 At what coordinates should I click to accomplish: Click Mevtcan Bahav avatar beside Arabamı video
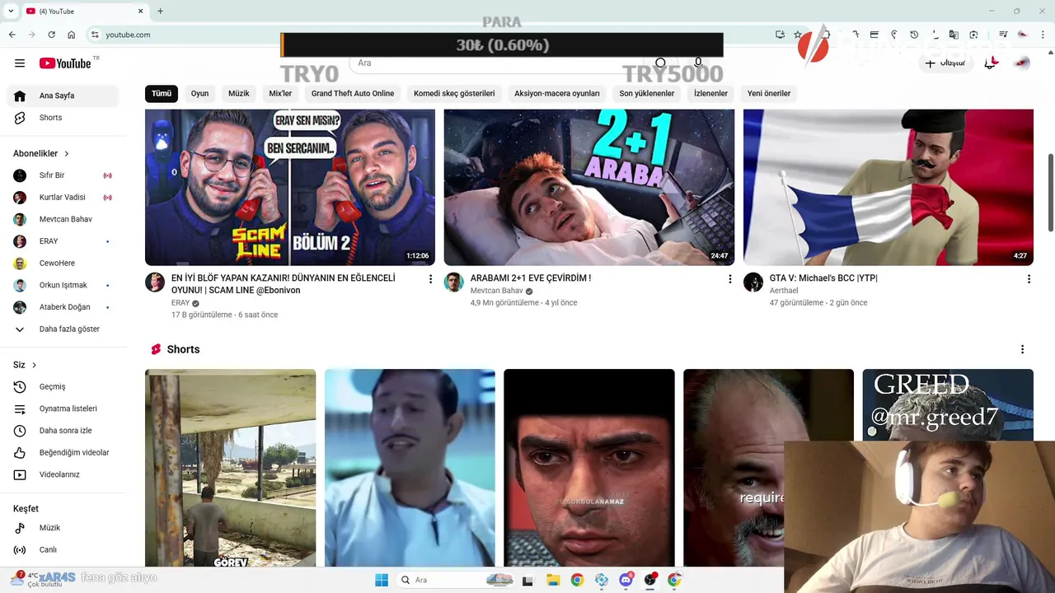453,282
